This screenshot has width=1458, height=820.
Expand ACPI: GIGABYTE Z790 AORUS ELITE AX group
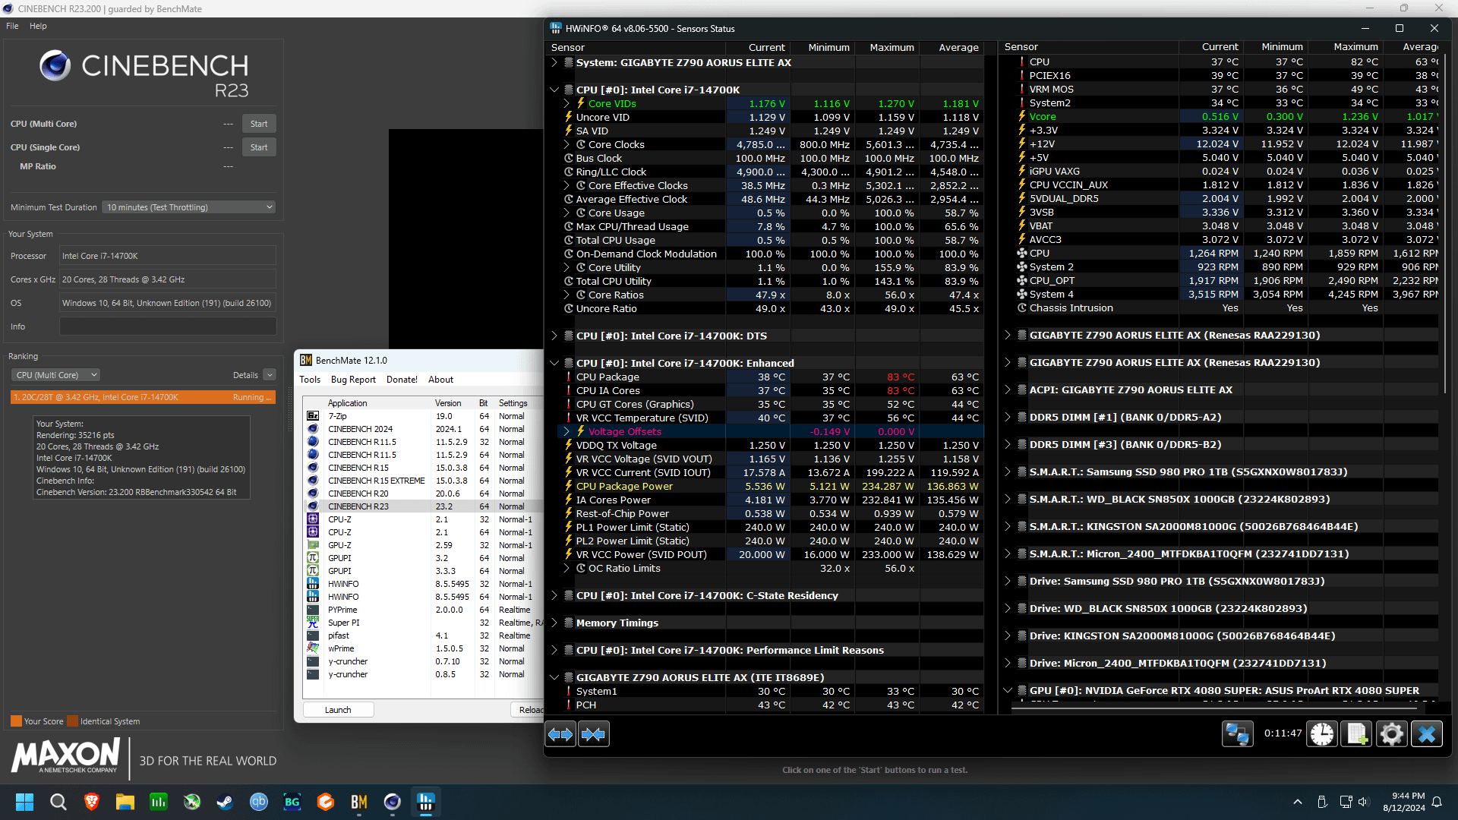point(1008,389)
